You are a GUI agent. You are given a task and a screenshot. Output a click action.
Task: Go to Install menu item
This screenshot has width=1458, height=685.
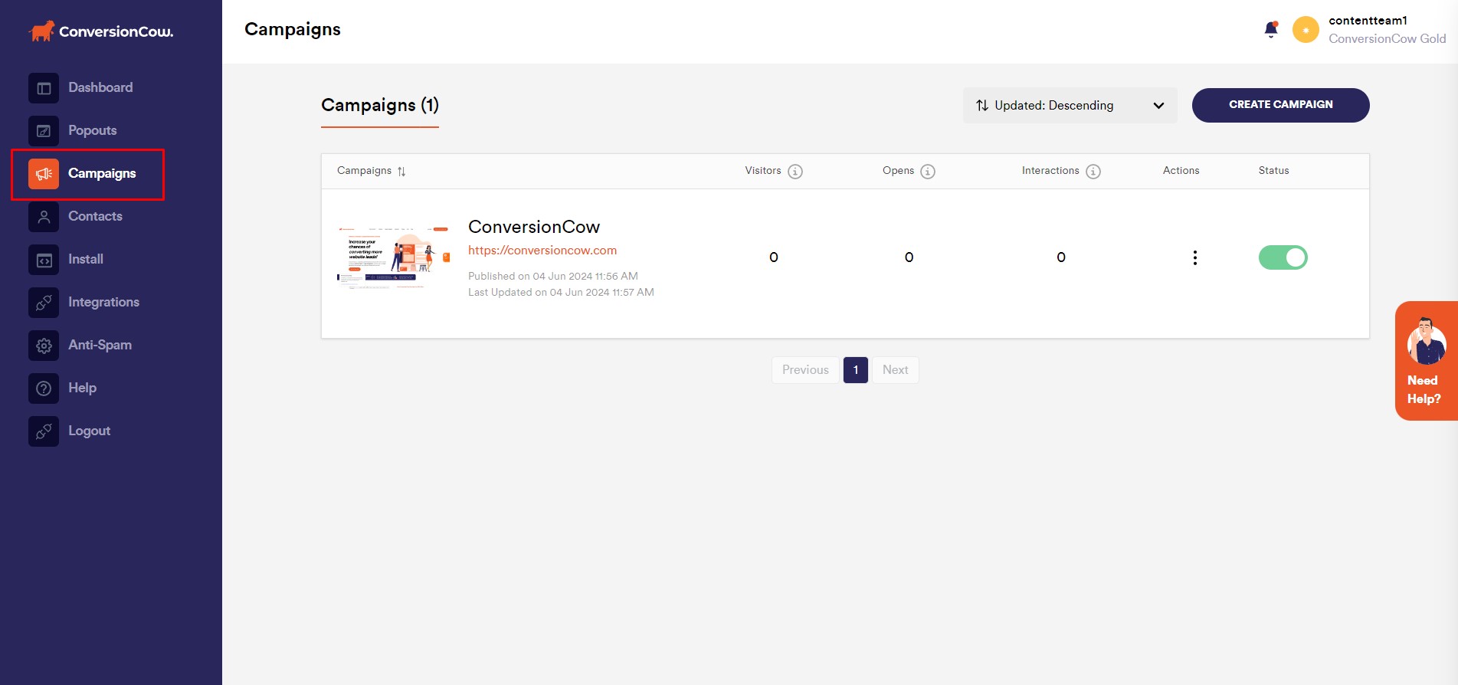[x=86, y=259]
